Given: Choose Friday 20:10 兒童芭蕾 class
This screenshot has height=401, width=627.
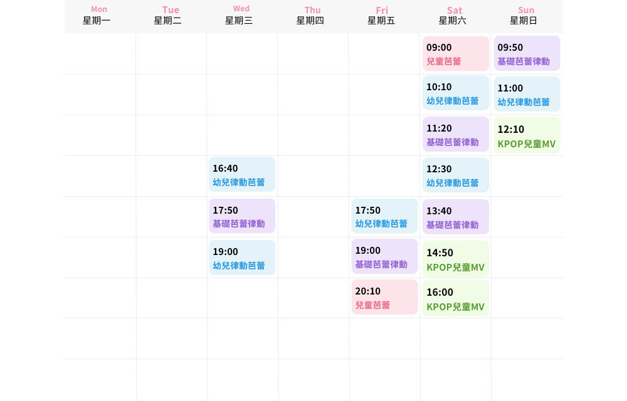Looking at the screenshot, I should pyautogui.click(x=384, y=297).
